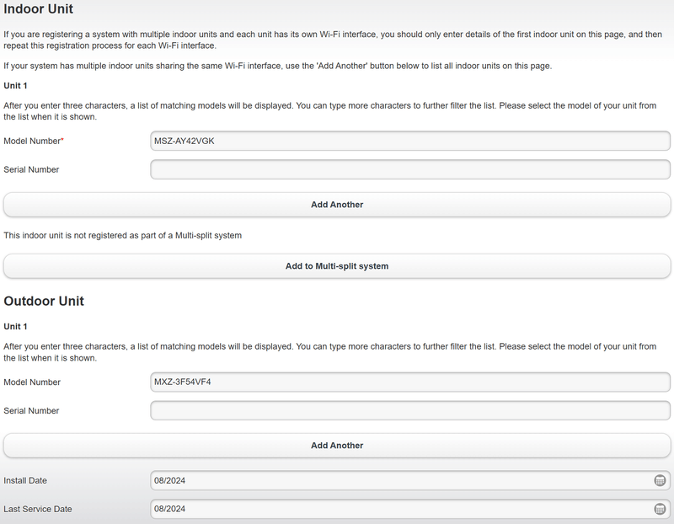Open the Install Date calendar picker icon
Screen dimensions: 674x524
pyautogui.click(x=660, y=480)
